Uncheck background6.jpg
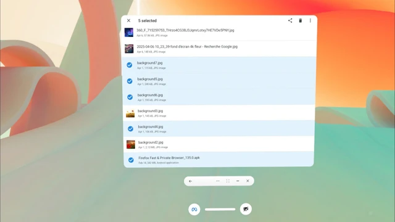The width and height of the screenshot is (395, 222). tap(130, 97)
